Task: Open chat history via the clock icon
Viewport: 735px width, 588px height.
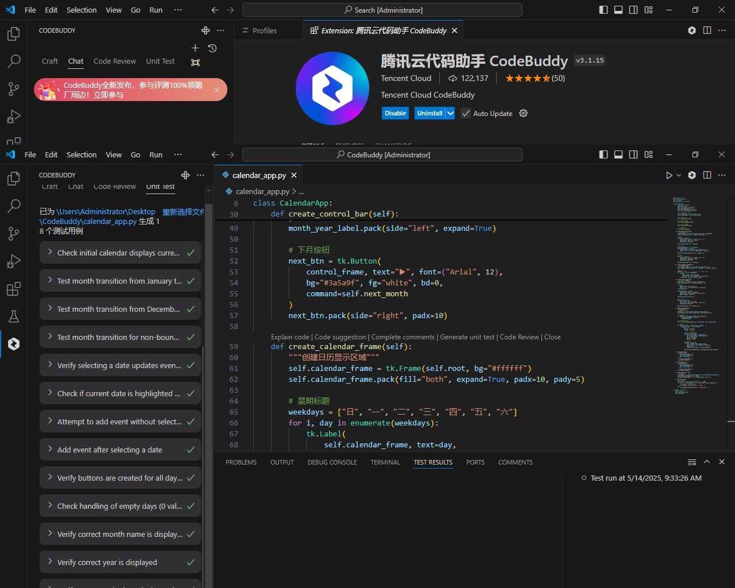Action: coord(212,49)
